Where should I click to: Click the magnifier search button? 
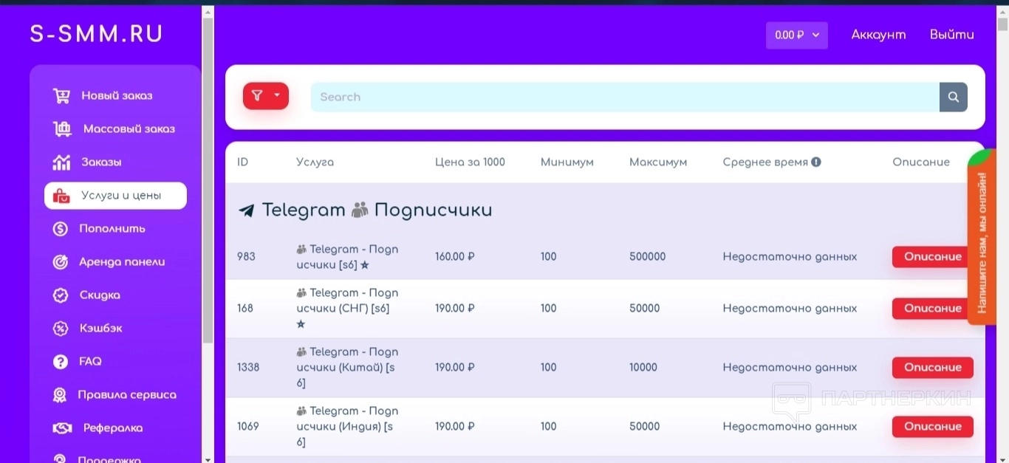(x=953, y=97)
